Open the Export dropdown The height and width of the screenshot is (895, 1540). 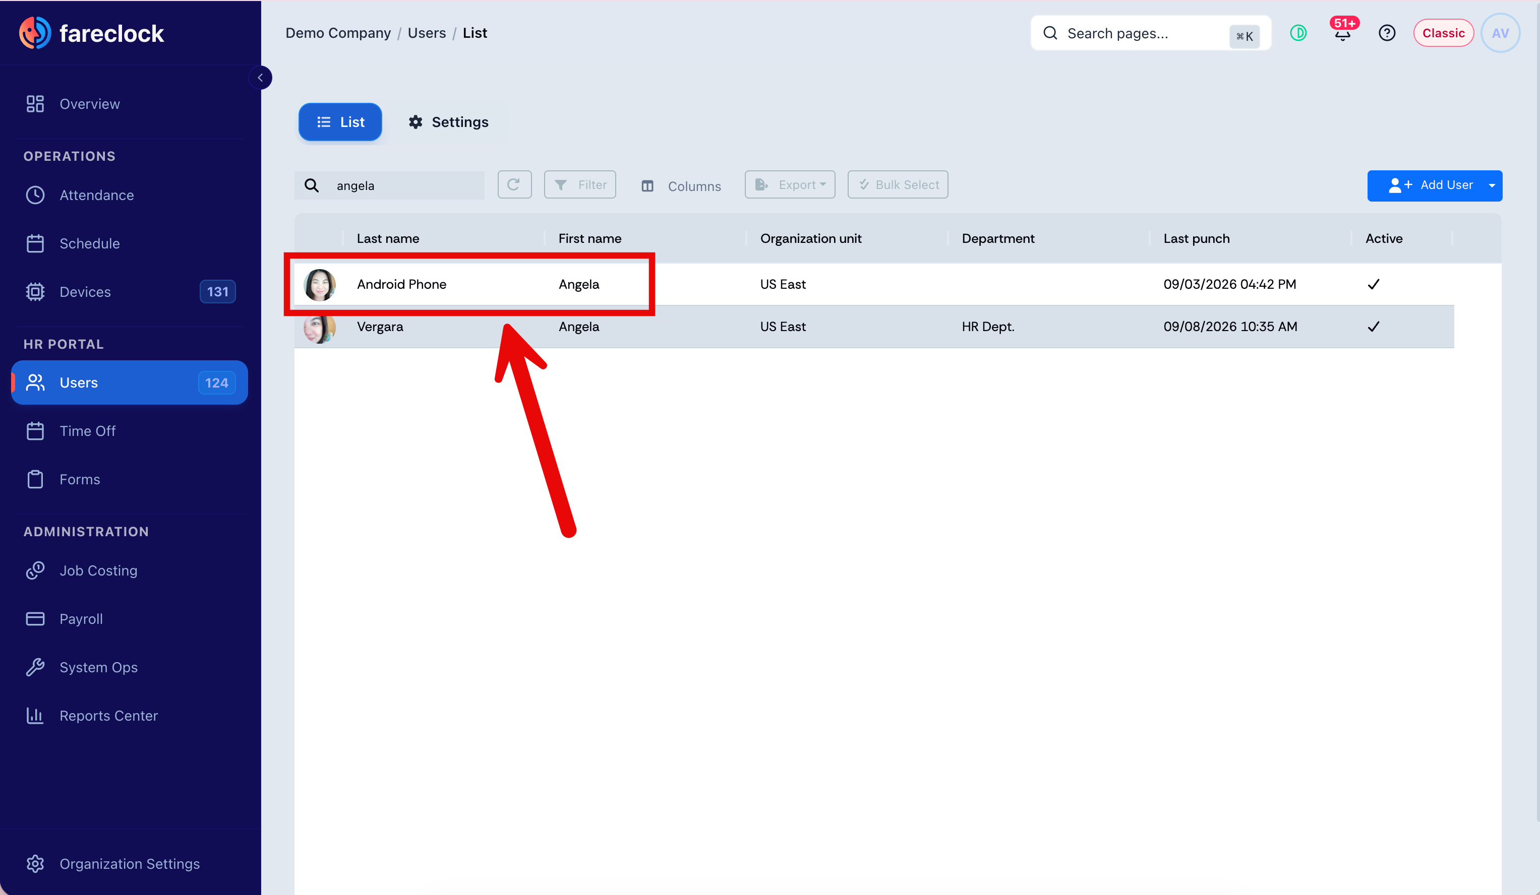click(790, 184)
